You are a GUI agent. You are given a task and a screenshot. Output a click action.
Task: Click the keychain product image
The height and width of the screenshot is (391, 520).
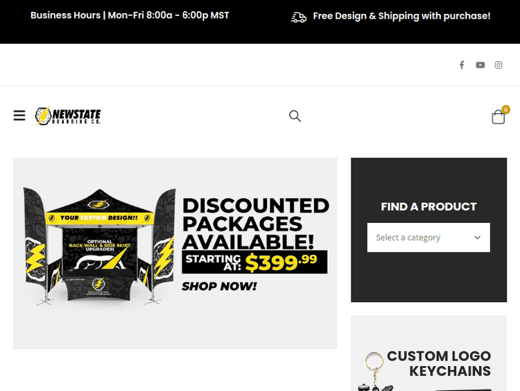coord(374,372)
